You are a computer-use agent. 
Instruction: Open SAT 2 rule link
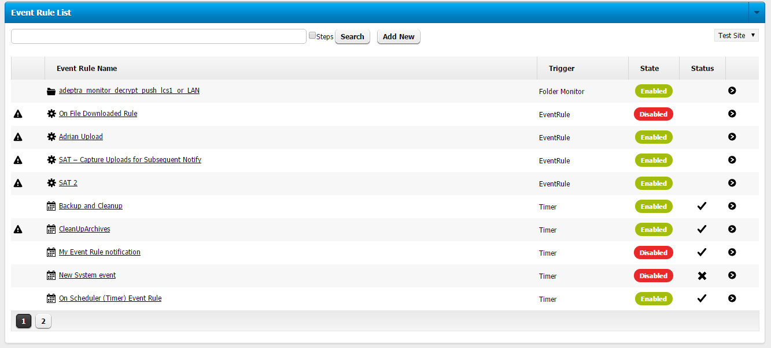pos(68,183)
